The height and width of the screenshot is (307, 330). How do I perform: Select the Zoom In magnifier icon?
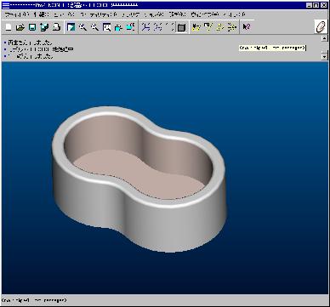tap(82, 27)
